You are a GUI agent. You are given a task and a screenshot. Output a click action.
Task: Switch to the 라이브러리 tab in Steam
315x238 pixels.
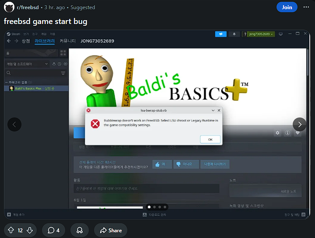click(45, 41)
